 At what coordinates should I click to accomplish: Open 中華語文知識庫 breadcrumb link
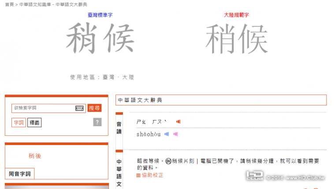pyautogui.click(x=35, y=4)
